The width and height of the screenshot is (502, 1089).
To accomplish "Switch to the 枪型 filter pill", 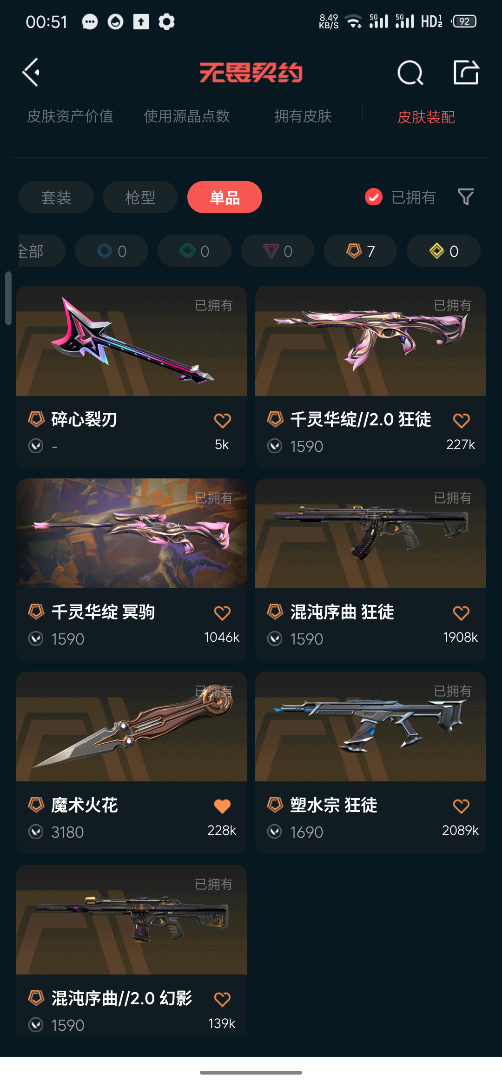I will (140, 197).
